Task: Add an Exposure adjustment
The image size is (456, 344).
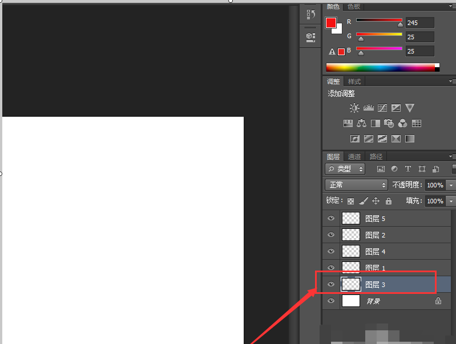Action: pos(396,108)
